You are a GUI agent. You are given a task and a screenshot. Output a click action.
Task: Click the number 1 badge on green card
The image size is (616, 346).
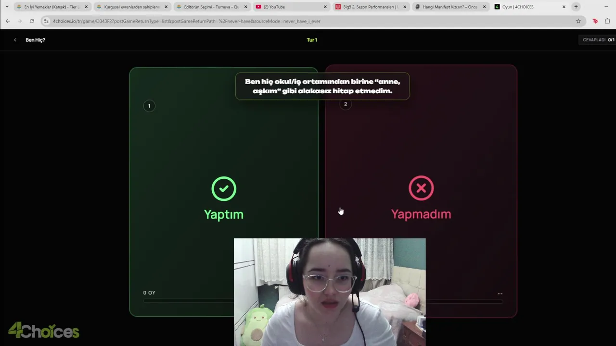tap(149, 106)
